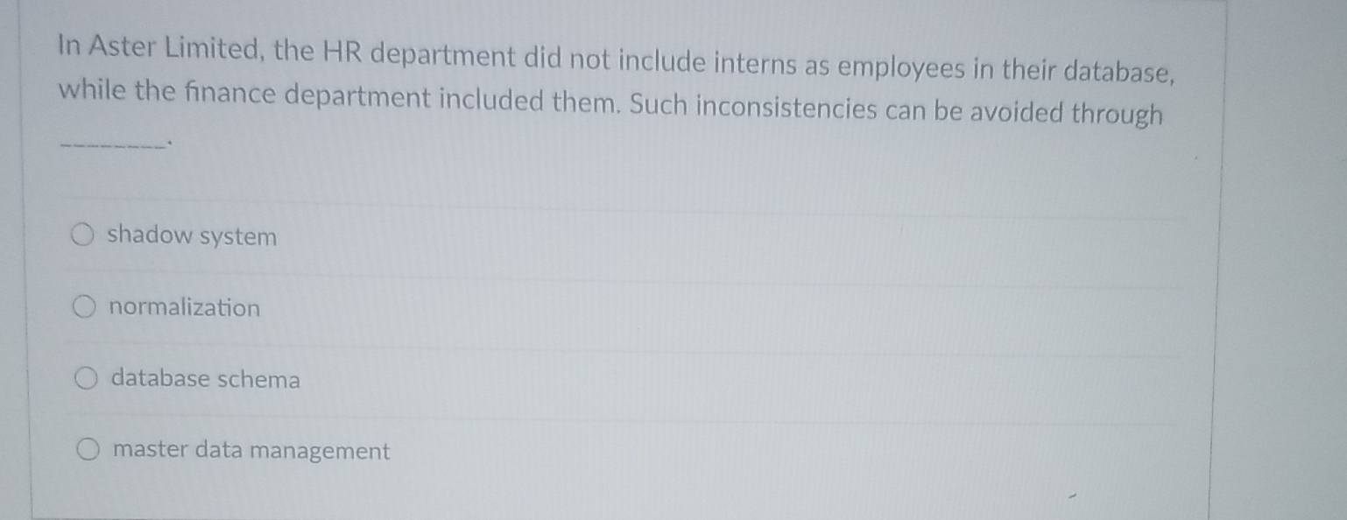Click the shadow system option label
The height and width of the screenshot is (520, 1347).
tap(192, 236)
